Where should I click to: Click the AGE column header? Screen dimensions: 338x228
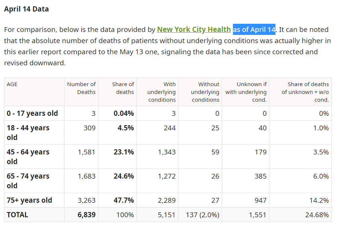coord(12,84)
